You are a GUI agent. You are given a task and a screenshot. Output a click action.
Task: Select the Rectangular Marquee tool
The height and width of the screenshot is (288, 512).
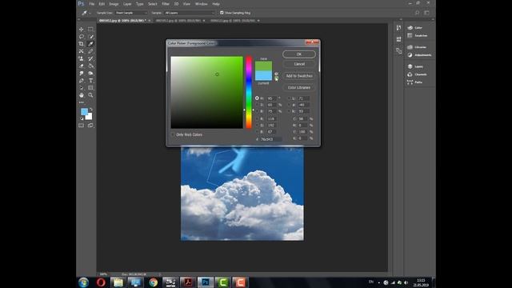(90, 30)
